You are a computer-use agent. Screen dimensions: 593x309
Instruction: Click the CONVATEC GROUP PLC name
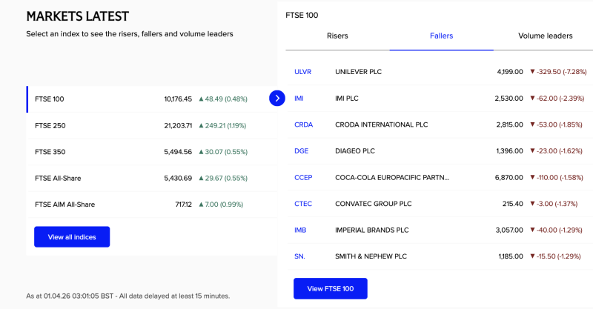pos(374,204)
